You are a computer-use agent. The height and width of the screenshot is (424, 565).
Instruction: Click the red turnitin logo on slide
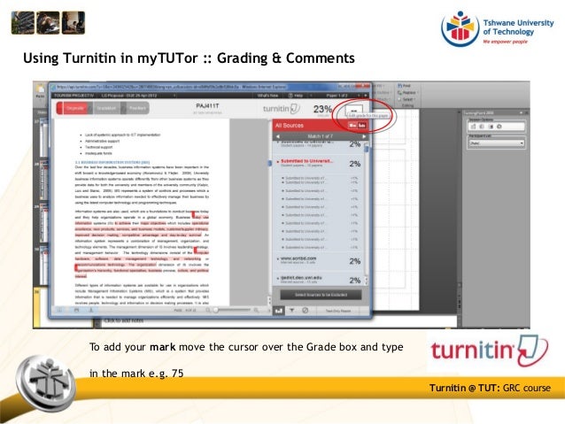click(490, 351)
